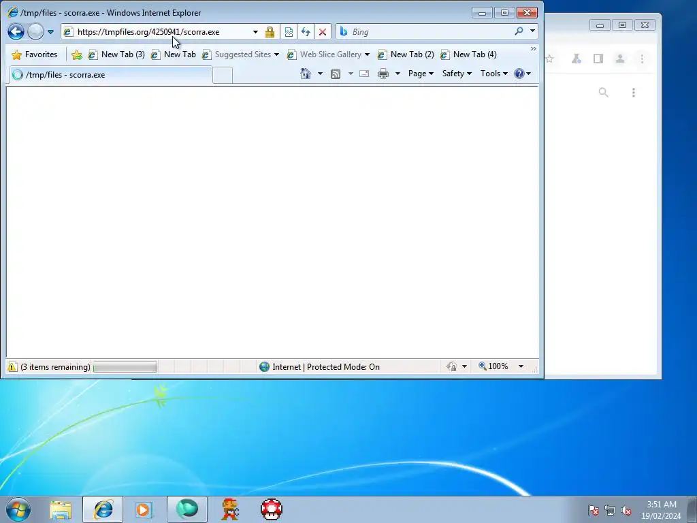
Task: Open the New Tab (3) favorite link
Action: coord(116,54)
